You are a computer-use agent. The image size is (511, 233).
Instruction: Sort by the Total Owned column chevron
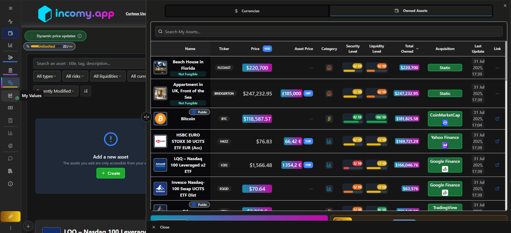(x=417, y=49)
